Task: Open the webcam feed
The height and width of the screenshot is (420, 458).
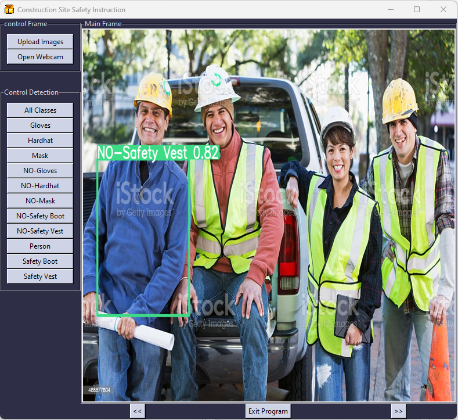Action: pos(40,57)
